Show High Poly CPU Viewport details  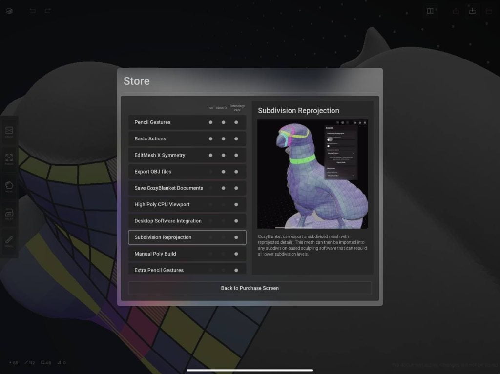pyautogui.click(x=187, y=204)
